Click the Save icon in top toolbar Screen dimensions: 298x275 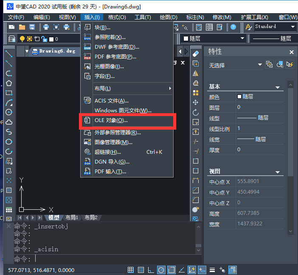click(x=31, y=27)
